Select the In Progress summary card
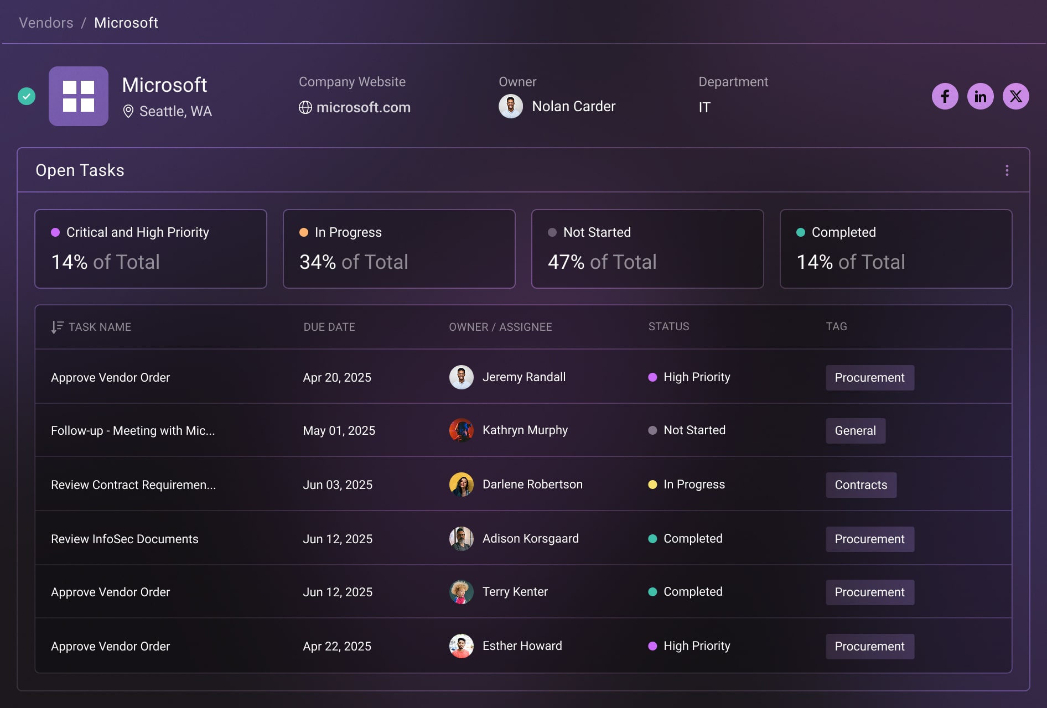Screen dimensions: 1047x708 [399, 249]
